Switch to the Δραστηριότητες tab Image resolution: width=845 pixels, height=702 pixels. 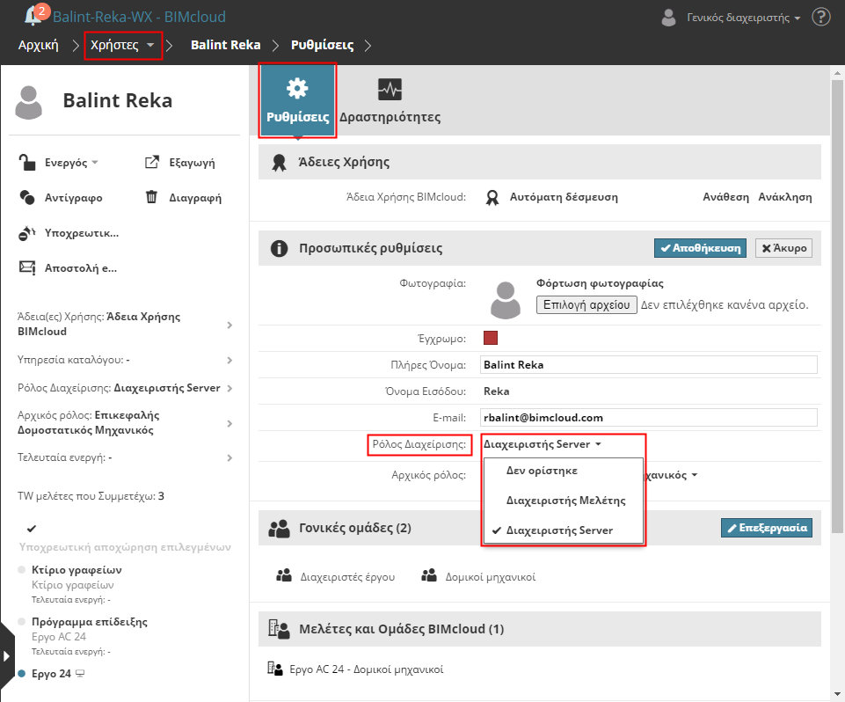390,100
